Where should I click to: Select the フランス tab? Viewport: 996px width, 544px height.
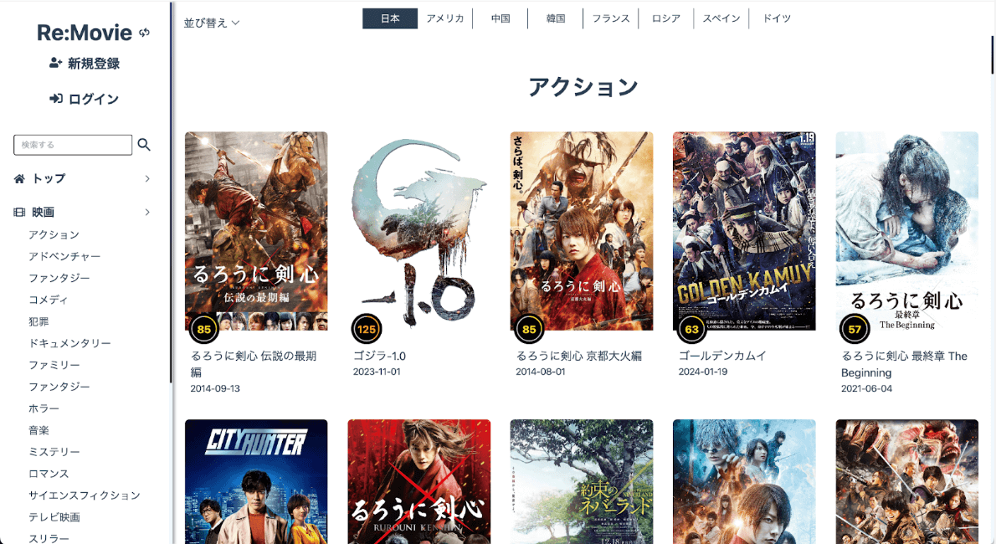pos(610,18)
